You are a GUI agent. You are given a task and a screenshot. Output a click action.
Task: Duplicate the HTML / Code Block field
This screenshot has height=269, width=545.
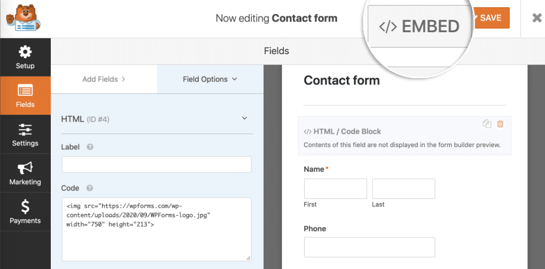pos(486,124)
